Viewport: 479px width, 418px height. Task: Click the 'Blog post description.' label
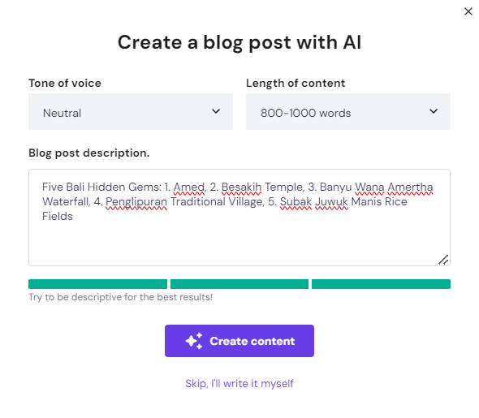tap(88, 153)
